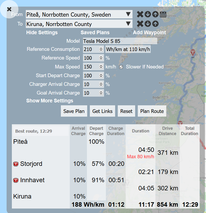Open the To location dropdown arrow

[x=128, y=24]
